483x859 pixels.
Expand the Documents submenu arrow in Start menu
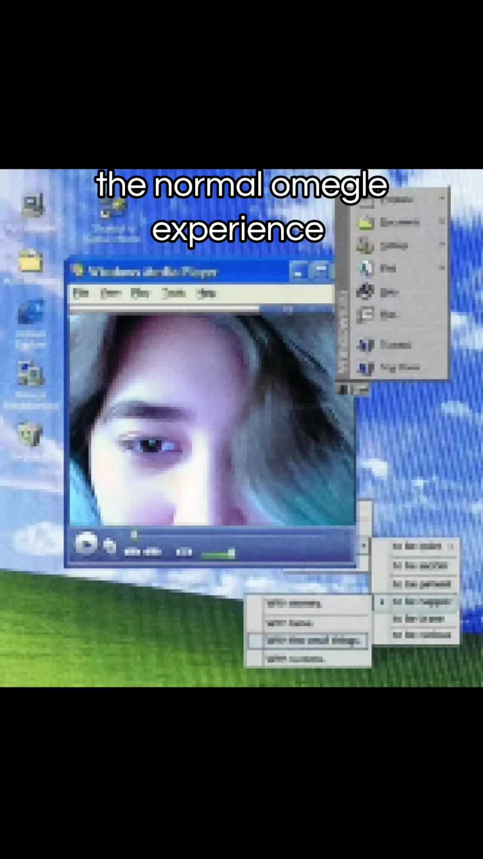point(442,221)
